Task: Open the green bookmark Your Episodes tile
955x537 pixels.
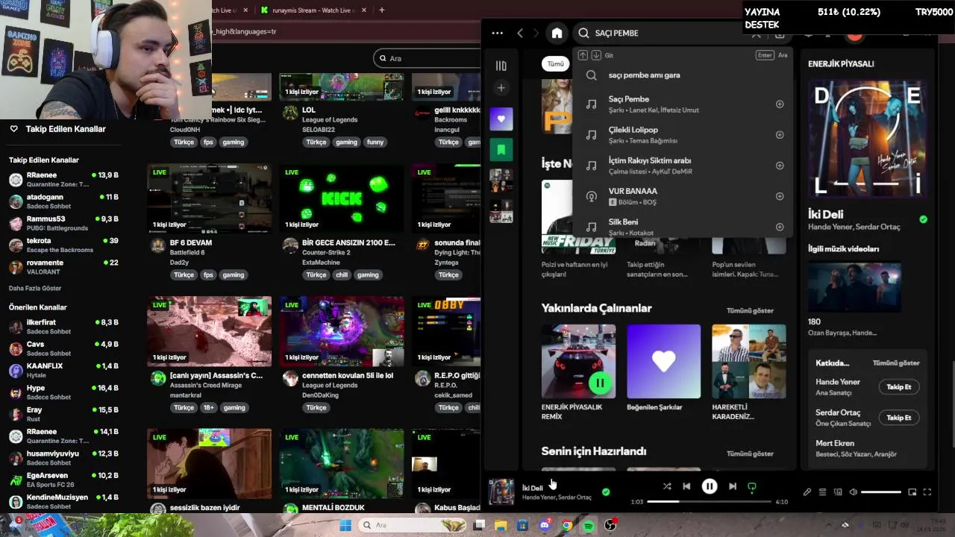Action: point(501,150)
